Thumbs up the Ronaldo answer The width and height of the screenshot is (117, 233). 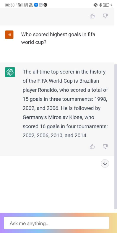click(x=92, y=147)
